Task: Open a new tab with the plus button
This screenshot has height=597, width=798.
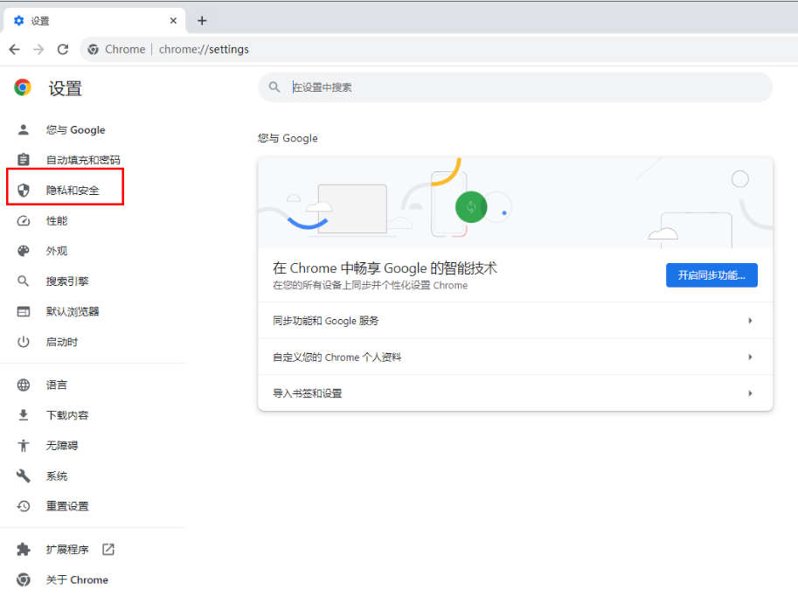Action: (x=202, y=21)
